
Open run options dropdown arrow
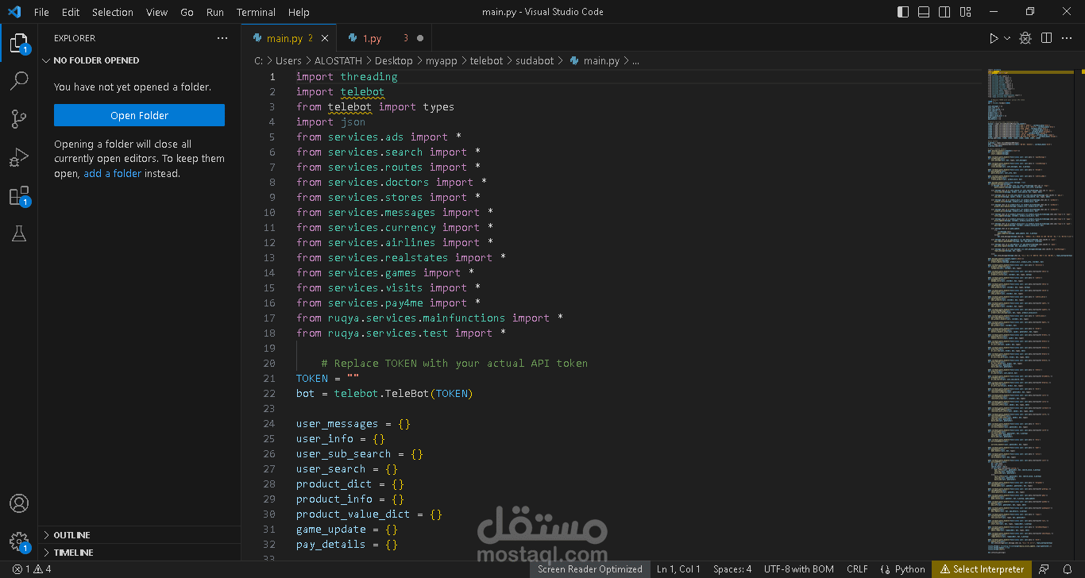pos(1007,38)
